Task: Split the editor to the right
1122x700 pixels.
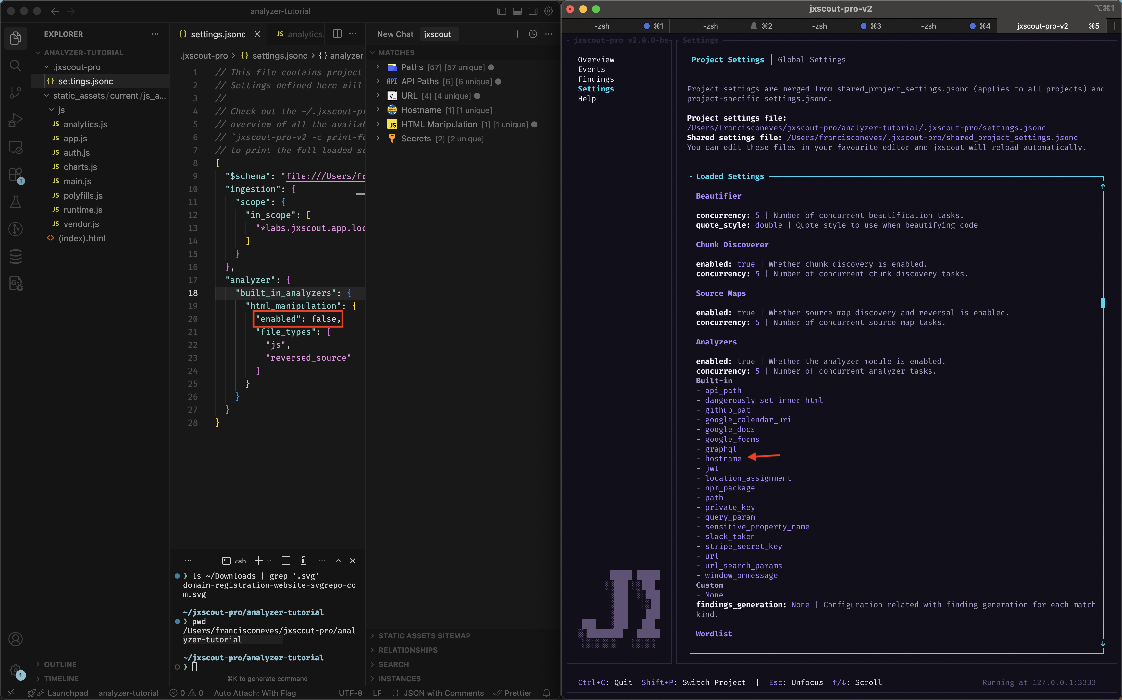Action: pos(337,34)
